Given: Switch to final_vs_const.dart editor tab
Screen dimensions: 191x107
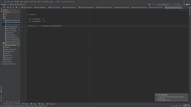Looking at the screenshot, I should (55, 7).
